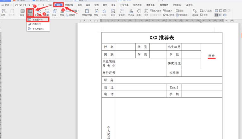Click the 页码 page number icon
This screenshot has height=139, width=242.
97,11
